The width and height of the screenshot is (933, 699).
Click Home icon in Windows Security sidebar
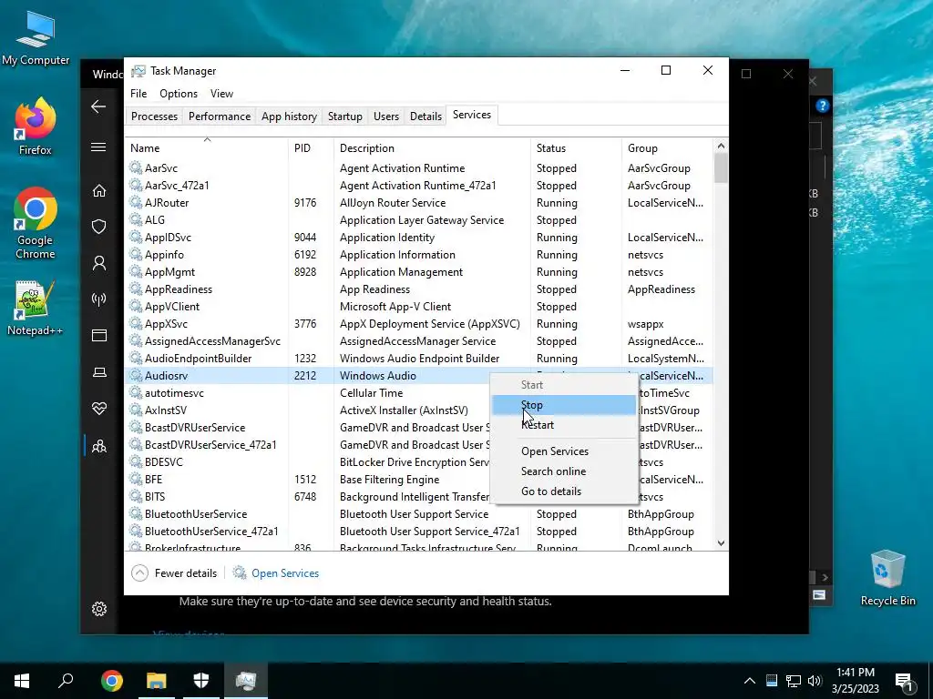tap(98, 191)
